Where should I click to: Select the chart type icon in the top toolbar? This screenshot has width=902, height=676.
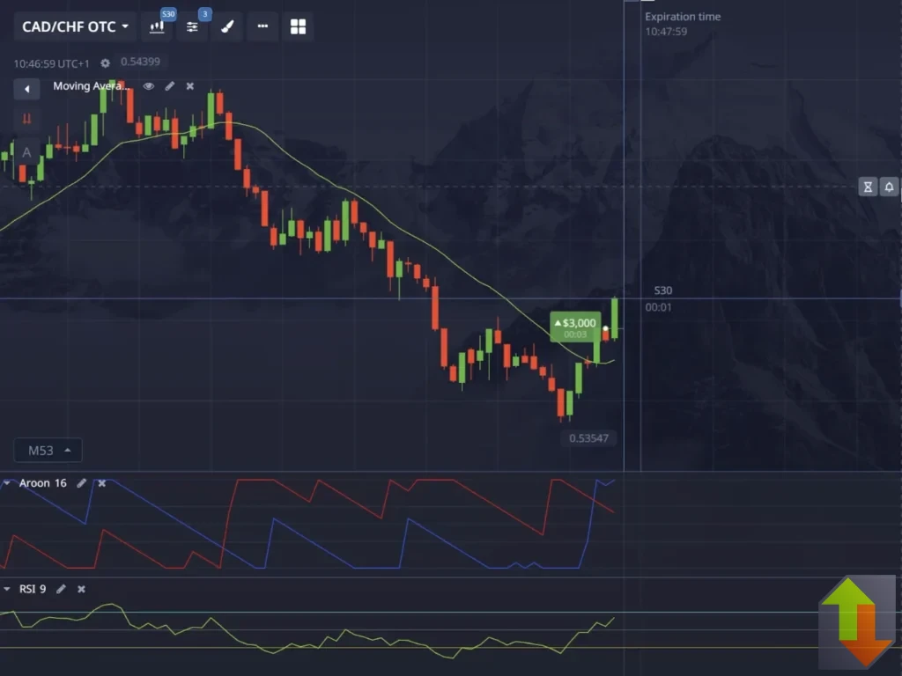pos(157,26)
